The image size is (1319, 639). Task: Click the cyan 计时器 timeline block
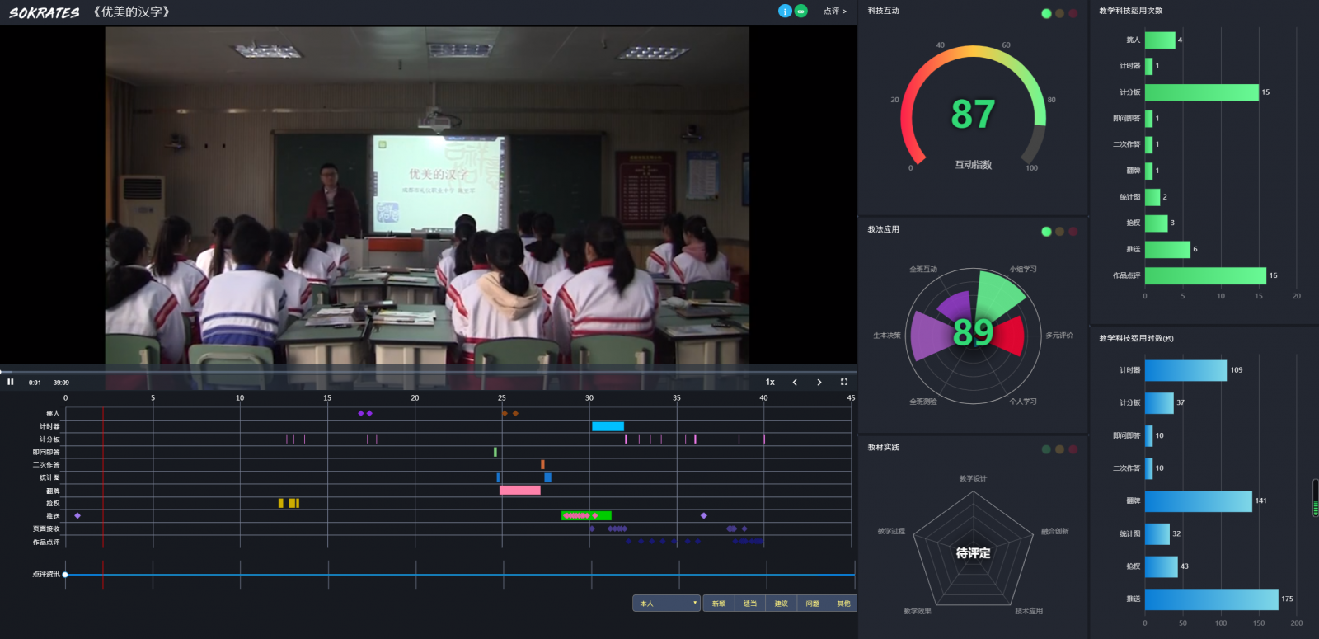tap(608, 426)
